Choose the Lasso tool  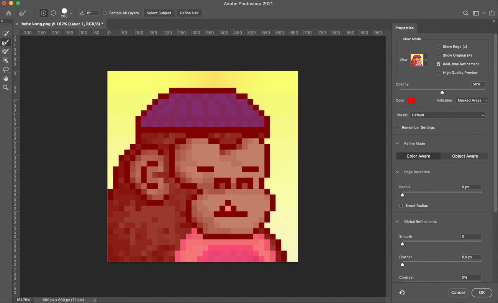tap(6, 69)
